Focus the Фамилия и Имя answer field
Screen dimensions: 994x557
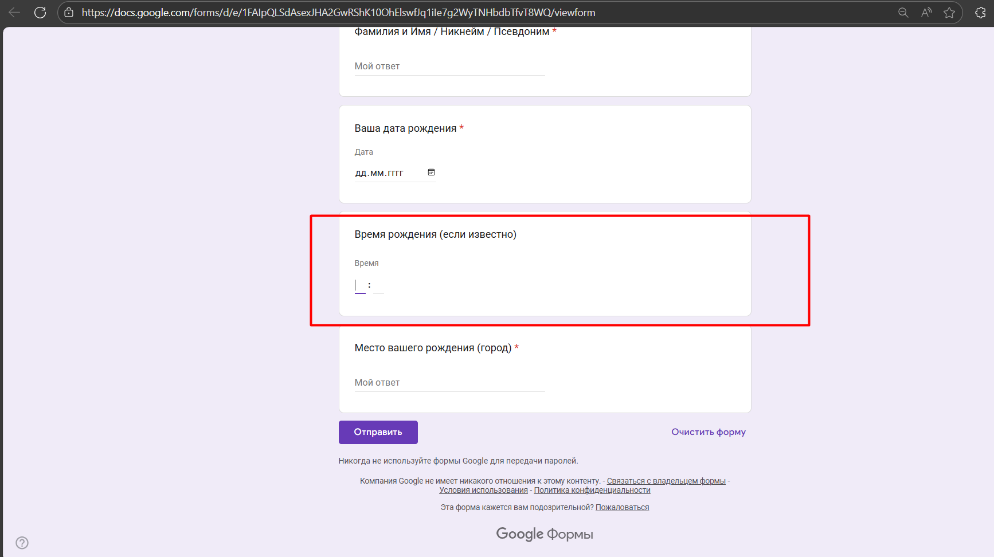[x=449, y=66]
